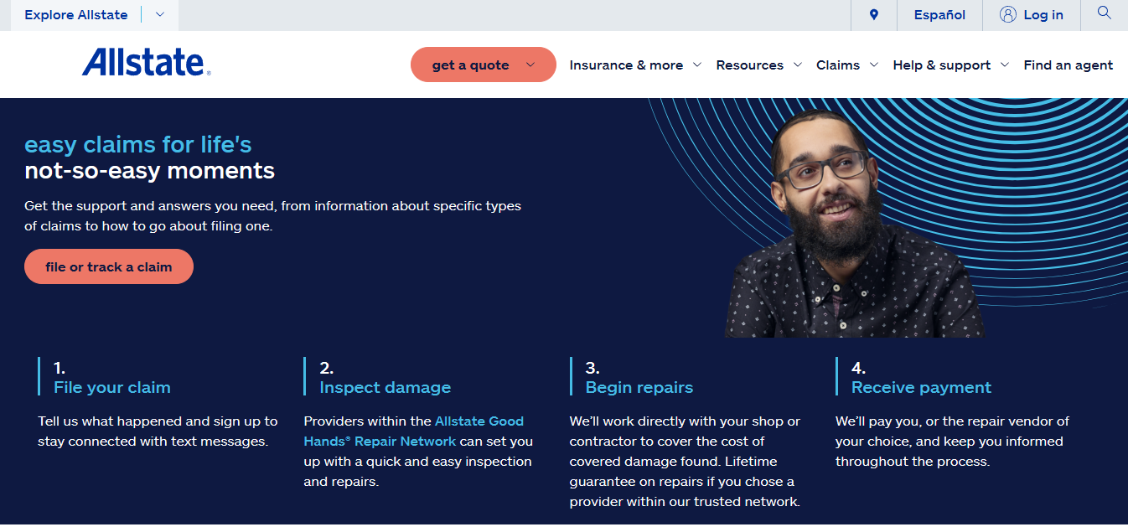Click the Allstate logo
The height and width of the screenshot is (527, 1128).
pos(146,64)
